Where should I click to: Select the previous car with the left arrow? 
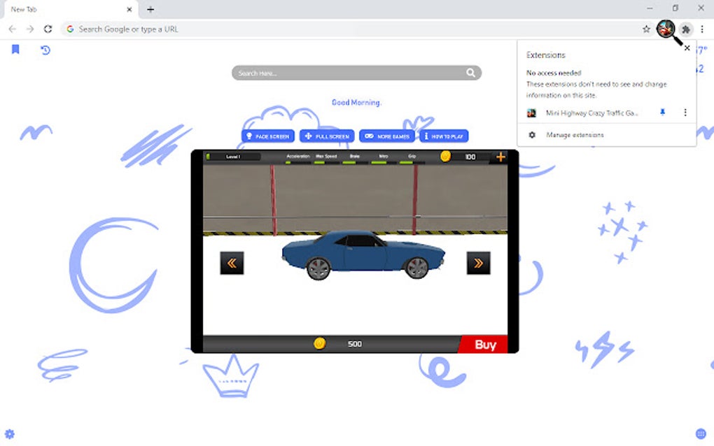pyautogui.click(x=232, y=264)
